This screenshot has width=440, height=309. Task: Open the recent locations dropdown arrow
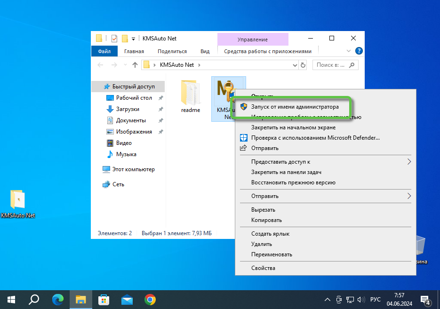pos(125,65)
